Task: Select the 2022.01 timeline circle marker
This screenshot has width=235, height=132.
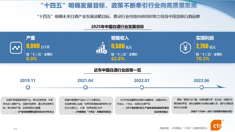Action: click(x=142, y=87)
